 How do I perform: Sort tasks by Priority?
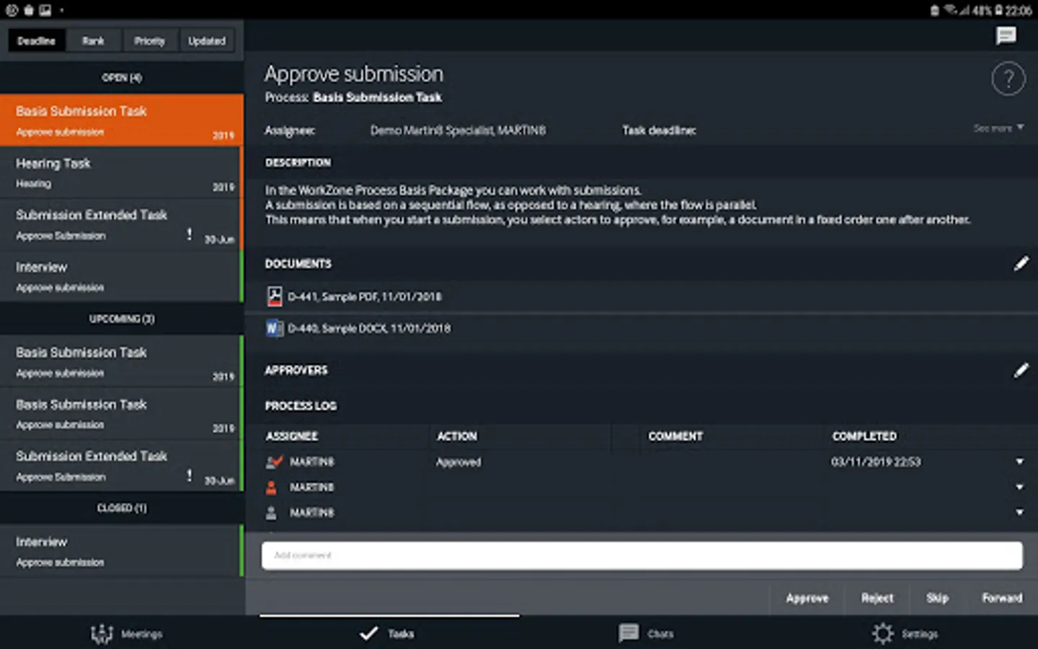149,41
